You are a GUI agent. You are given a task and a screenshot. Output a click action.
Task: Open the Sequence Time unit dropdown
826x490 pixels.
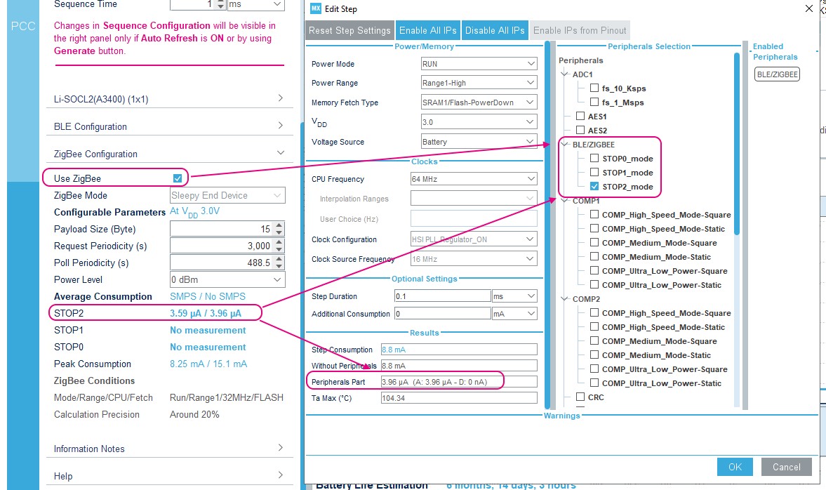click(x=256, y=5)
